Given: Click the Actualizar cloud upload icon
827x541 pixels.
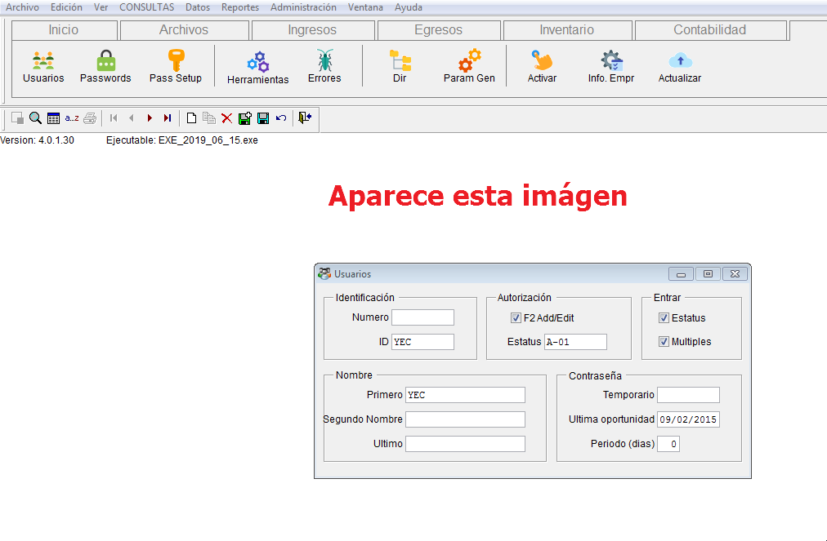Looking at the screenshot, I should [x=680, y=67].
